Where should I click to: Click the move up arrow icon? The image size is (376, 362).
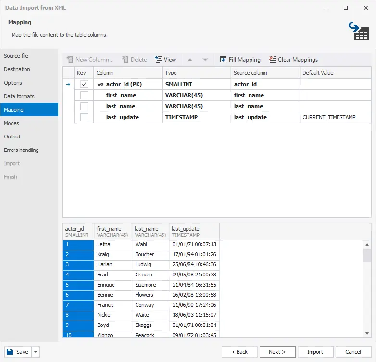coord(190,60)
